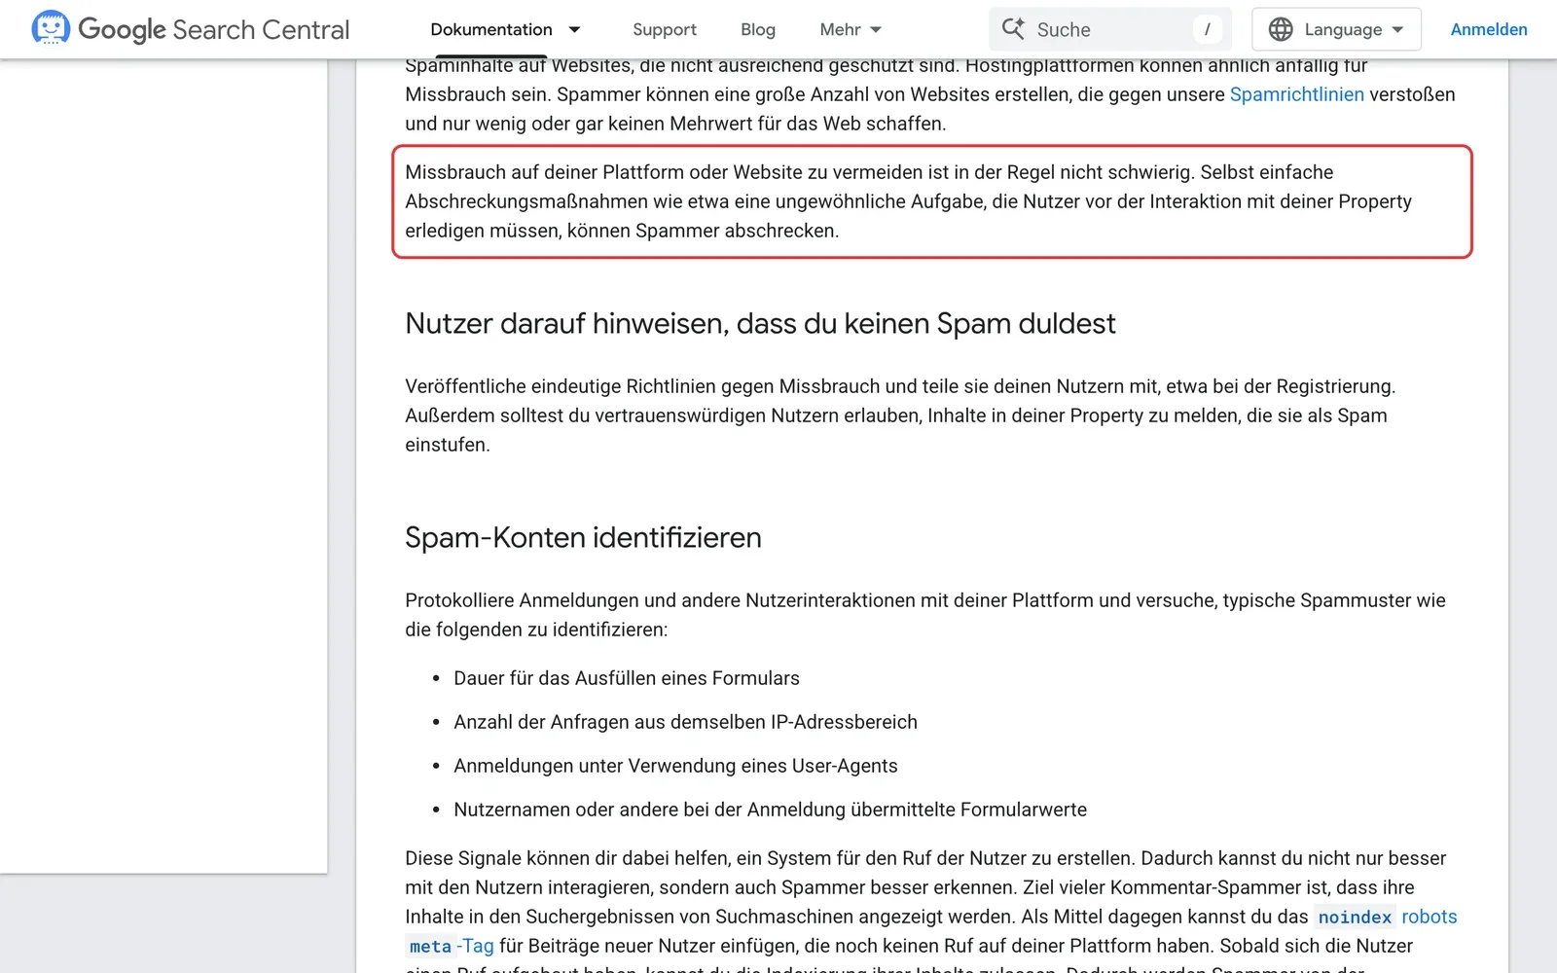This screenshot has width=1557, height=973.
Task: Click list item 'Anzahl der Anfragen aus demselben IP-Adressbereich'
Action: 685,722
